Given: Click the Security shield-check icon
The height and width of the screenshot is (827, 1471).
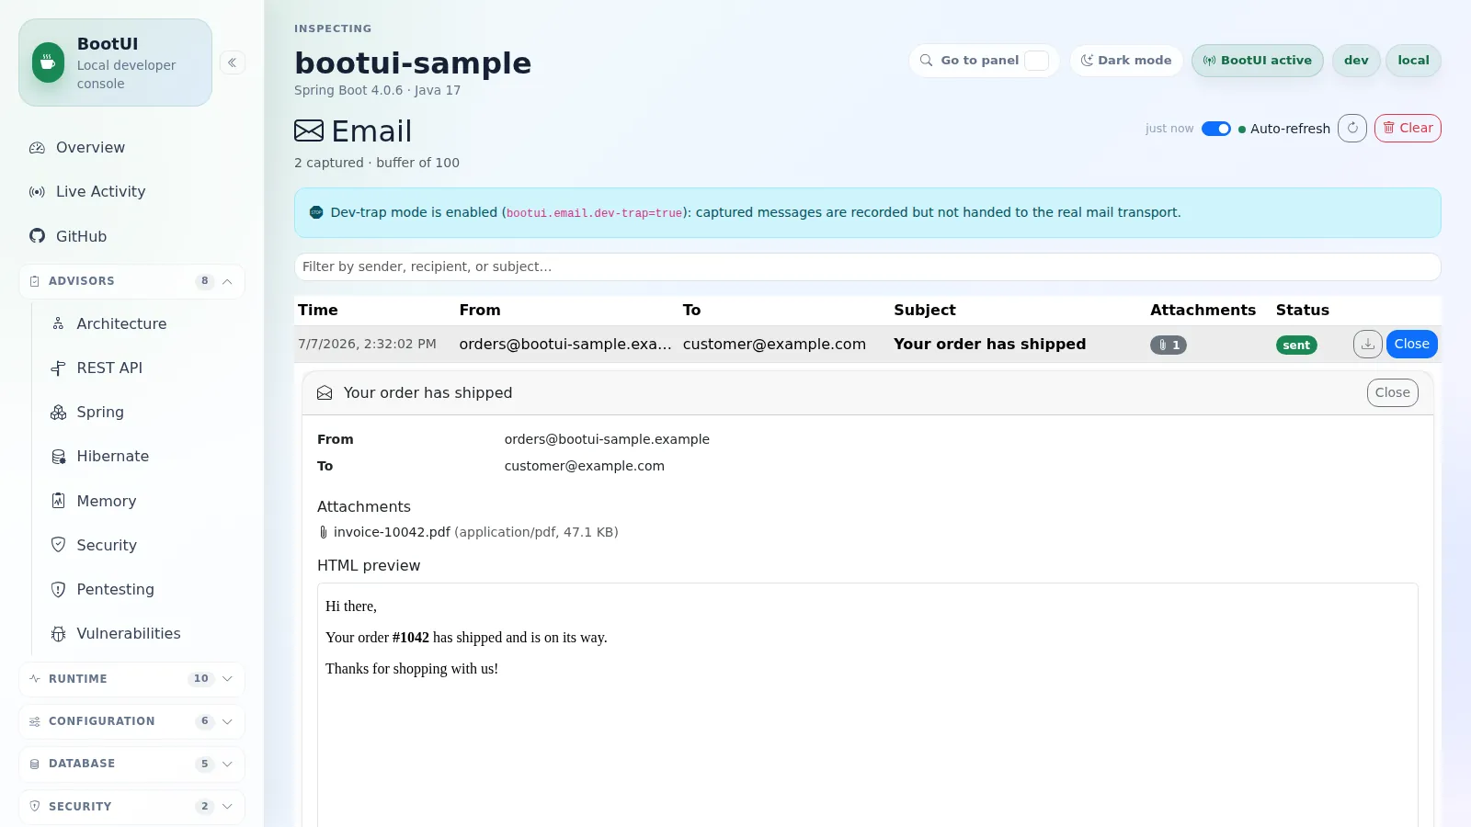Looking at the screenshot, I should pyautogui.click(x=58, y=545).
